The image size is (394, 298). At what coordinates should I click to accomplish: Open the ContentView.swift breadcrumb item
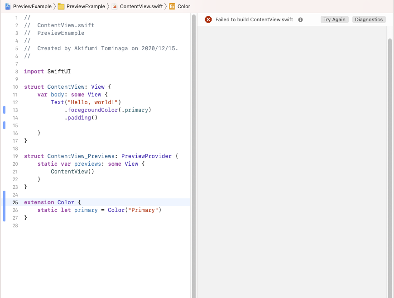[141, 6]
